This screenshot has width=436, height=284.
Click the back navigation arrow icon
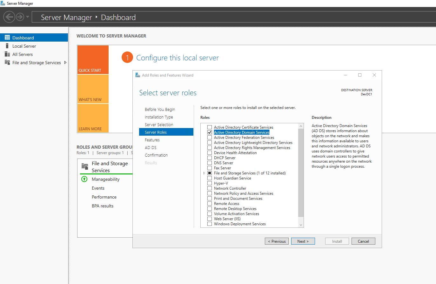[10, 17]
